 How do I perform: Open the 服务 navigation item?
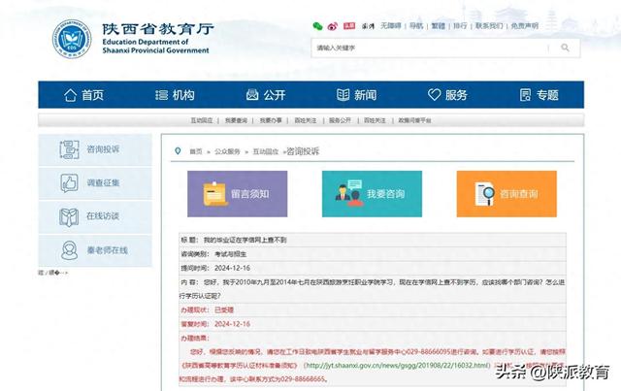[447, 94]
